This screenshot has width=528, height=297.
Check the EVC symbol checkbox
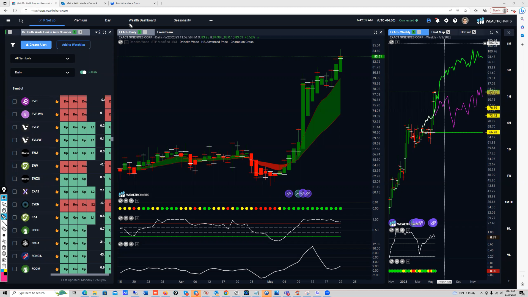pos(15,101)
